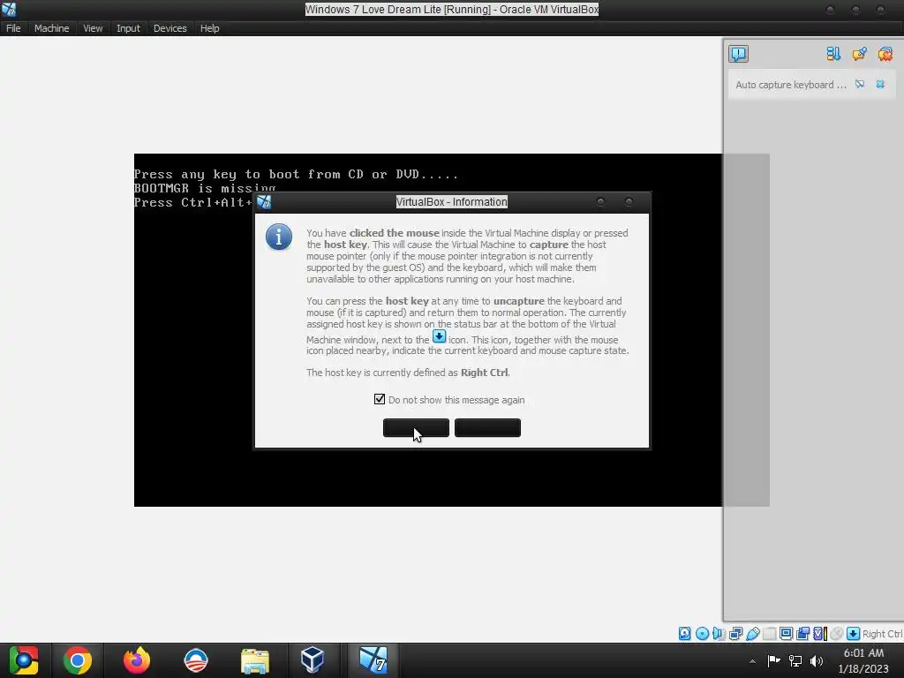
Task: Click the hard disk activity status icon
Action: coord(684,634)
